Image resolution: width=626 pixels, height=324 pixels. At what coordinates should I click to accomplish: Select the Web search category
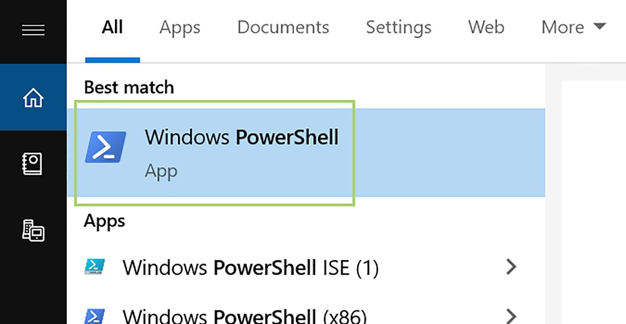(486, 28)
